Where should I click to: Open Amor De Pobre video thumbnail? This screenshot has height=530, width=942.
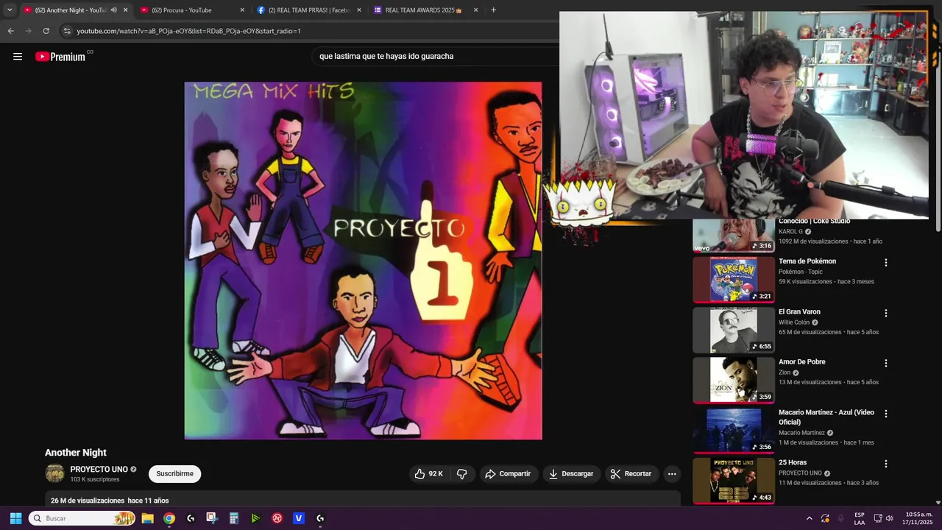tap(734, 380)
